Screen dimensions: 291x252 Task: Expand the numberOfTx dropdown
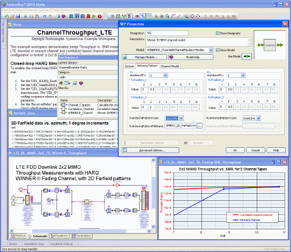point(165,75)
